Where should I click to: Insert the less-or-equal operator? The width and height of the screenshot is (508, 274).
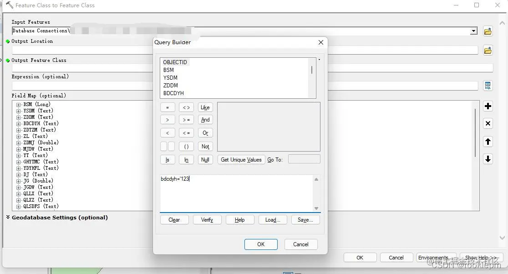click(186, 133)
